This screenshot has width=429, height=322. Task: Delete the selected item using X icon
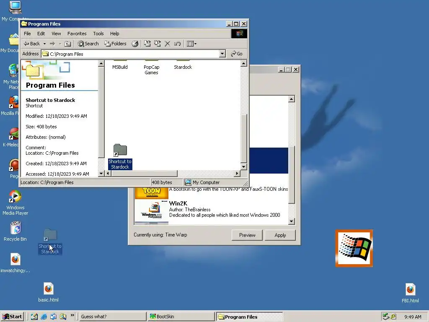168,44
